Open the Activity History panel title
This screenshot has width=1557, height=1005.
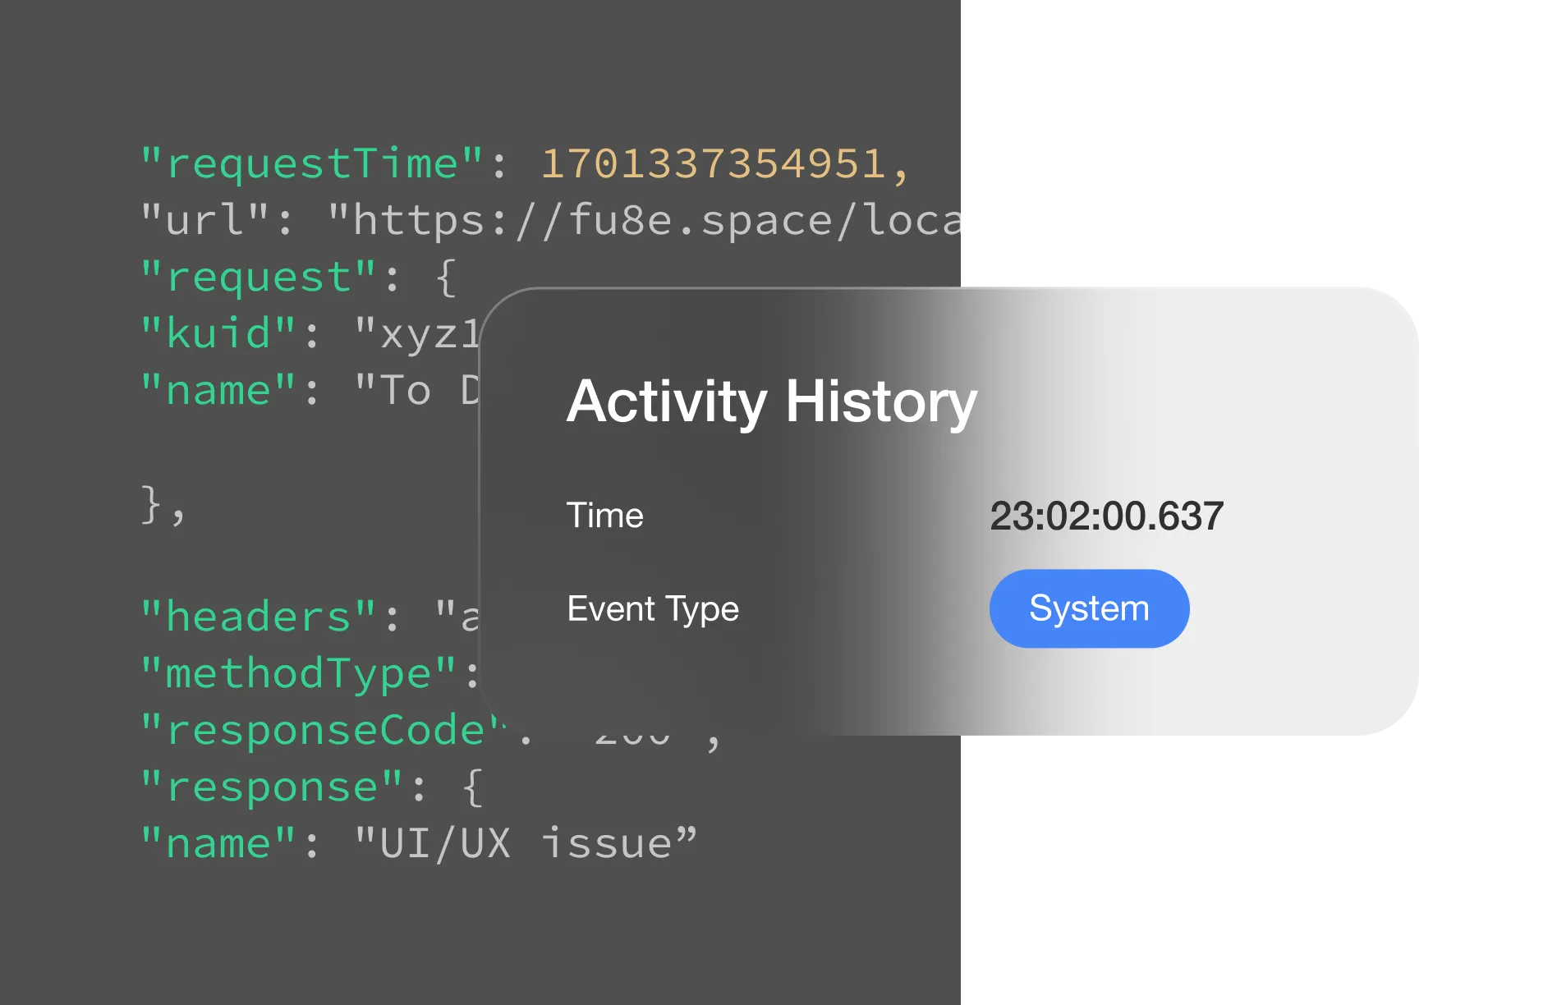(x=770, y=402)
